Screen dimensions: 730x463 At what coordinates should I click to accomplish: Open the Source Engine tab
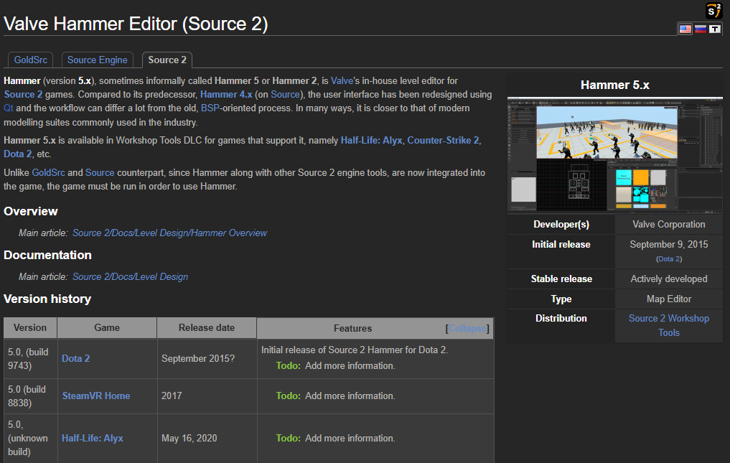[x=98, y=60]
